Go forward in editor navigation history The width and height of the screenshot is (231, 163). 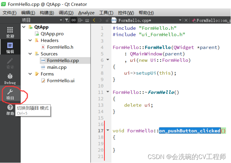(100, 20)
